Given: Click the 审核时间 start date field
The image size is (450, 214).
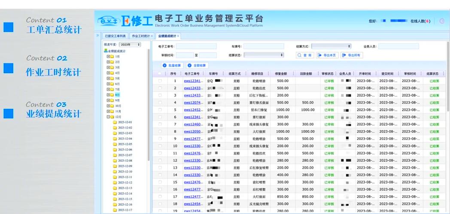Looking at the screenshot, I should [185, 55].
